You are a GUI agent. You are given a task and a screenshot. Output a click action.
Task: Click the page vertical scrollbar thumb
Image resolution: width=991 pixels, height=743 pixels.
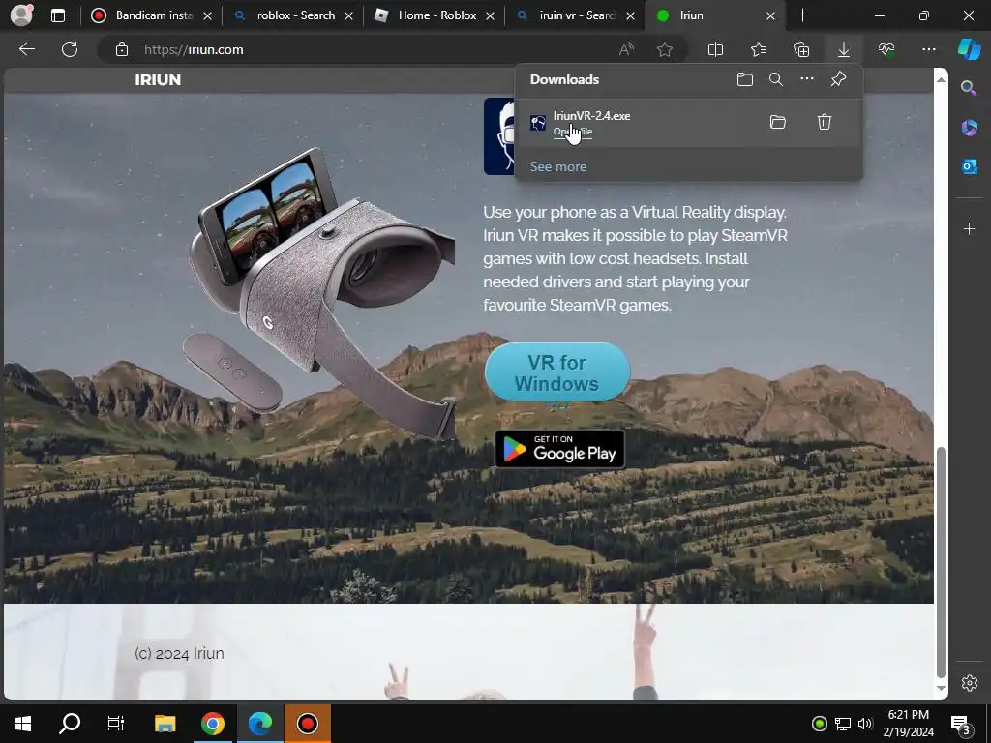pos(941,562)
